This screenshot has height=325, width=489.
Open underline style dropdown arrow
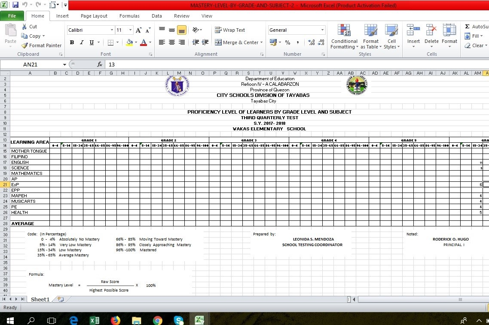click(x=98, y=42)
